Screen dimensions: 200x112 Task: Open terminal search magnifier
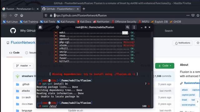click(x=127, y=27)
